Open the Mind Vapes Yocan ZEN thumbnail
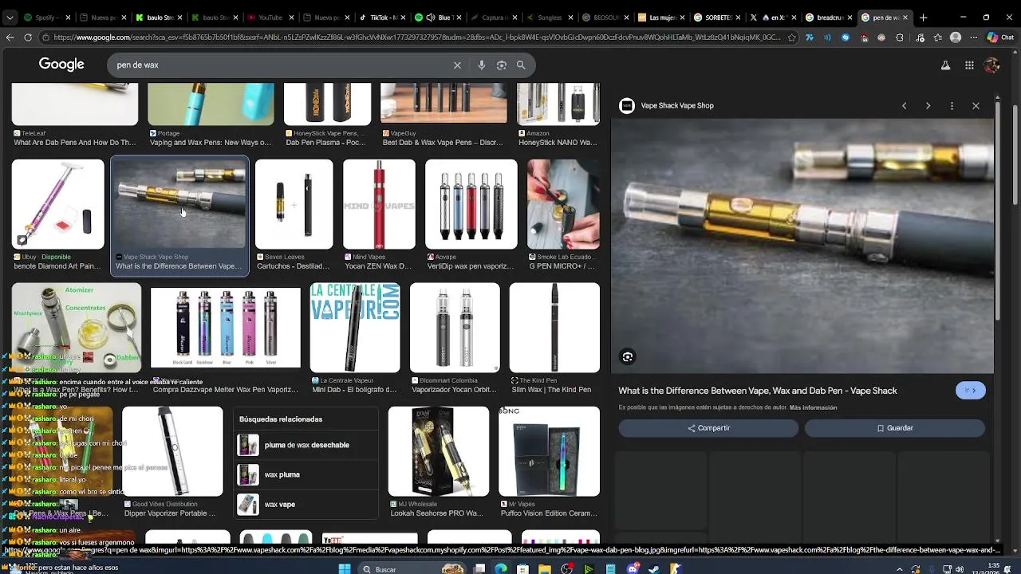Screen dimensions: 1021x574 coord(379,204)
